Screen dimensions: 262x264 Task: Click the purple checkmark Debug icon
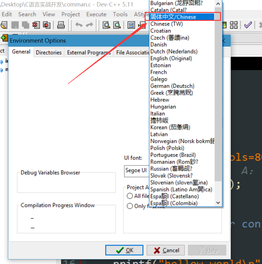tap(248, 25)
